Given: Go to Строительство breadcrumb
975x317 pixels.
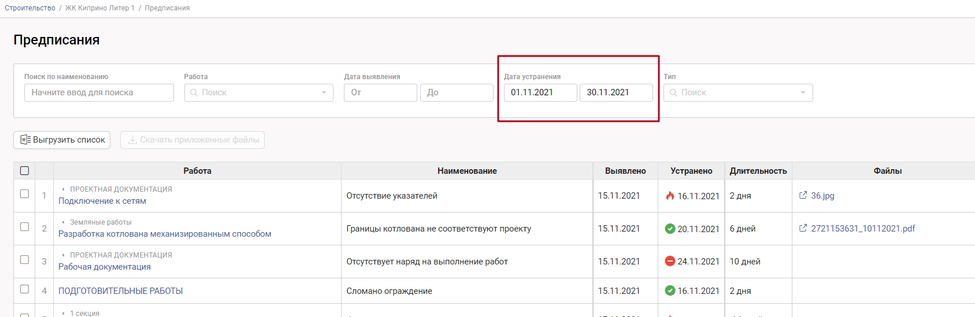Looking at the screenshot, I should 30,8.
